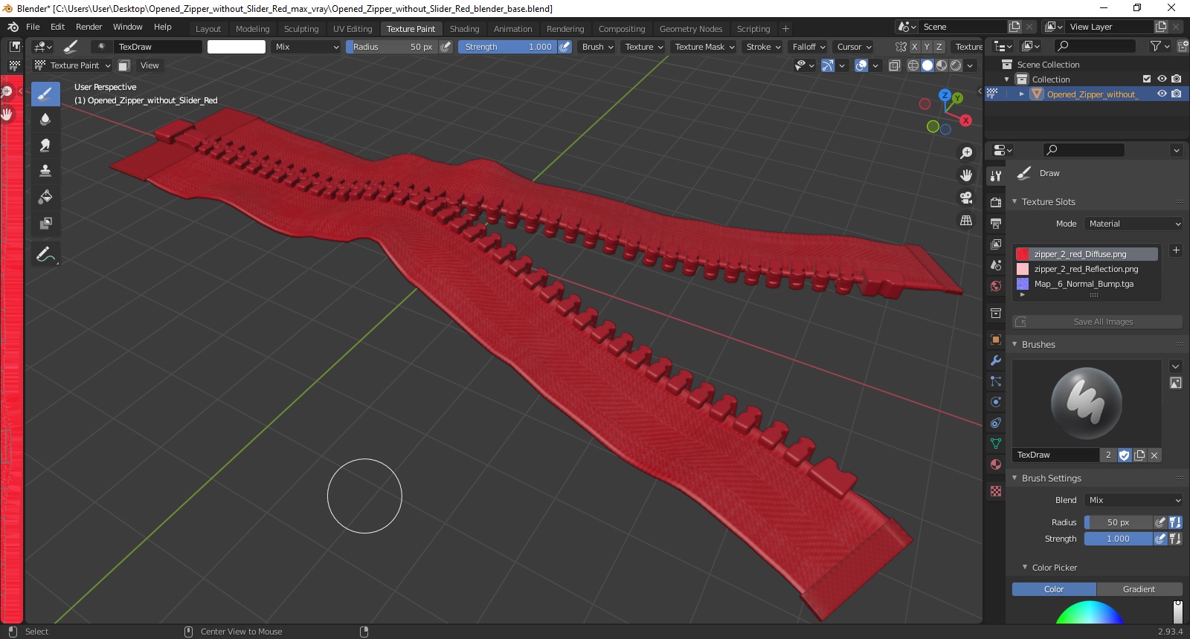
Task: Switch to the UV Editing workspace tab
Action: coord(353,29)
